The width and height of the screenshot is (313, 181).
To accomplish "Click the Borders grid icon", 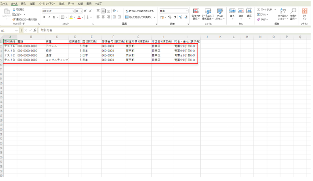I will point(63,17).
